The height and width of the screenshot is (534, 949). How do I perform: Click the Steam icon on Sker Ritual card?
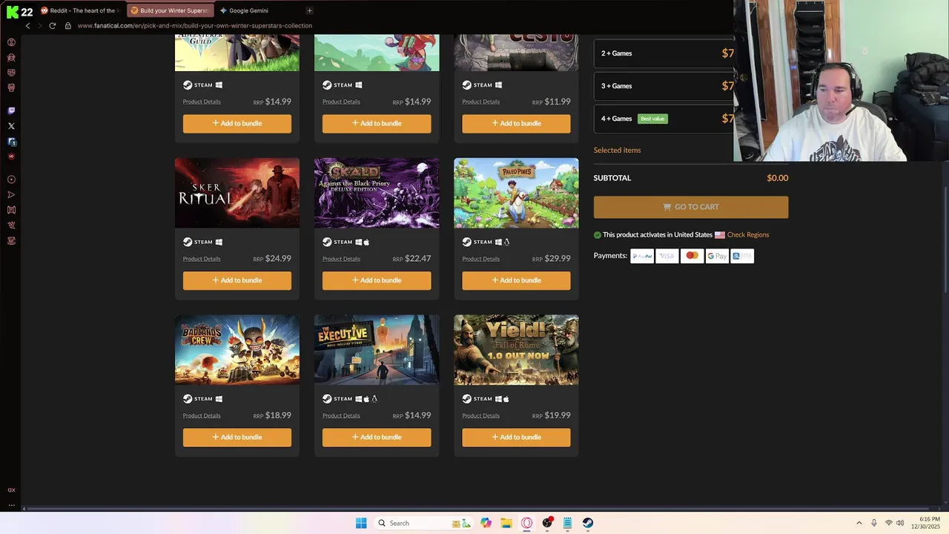point(188,242)
